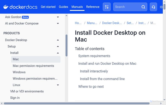This screenshot has width=166, height=105.
Task: Select Docker Desktop in sidebar
Action: click(x=16, y=40)
